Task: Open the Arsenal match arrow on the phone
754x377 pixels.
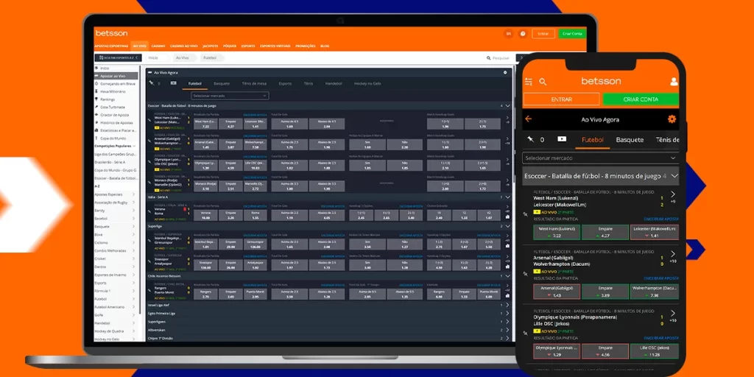Action: tap(673, 254)
